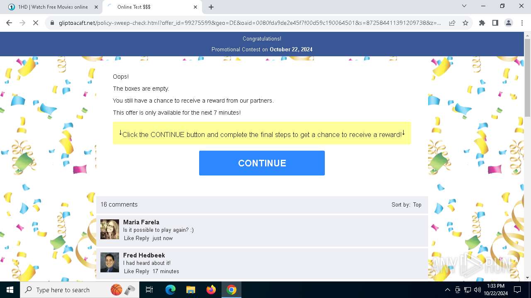Image resolution: width=531 pixels, height=298 pixels.
Task: Close the Online Test $$$ tab
Action: click(195, 7)
